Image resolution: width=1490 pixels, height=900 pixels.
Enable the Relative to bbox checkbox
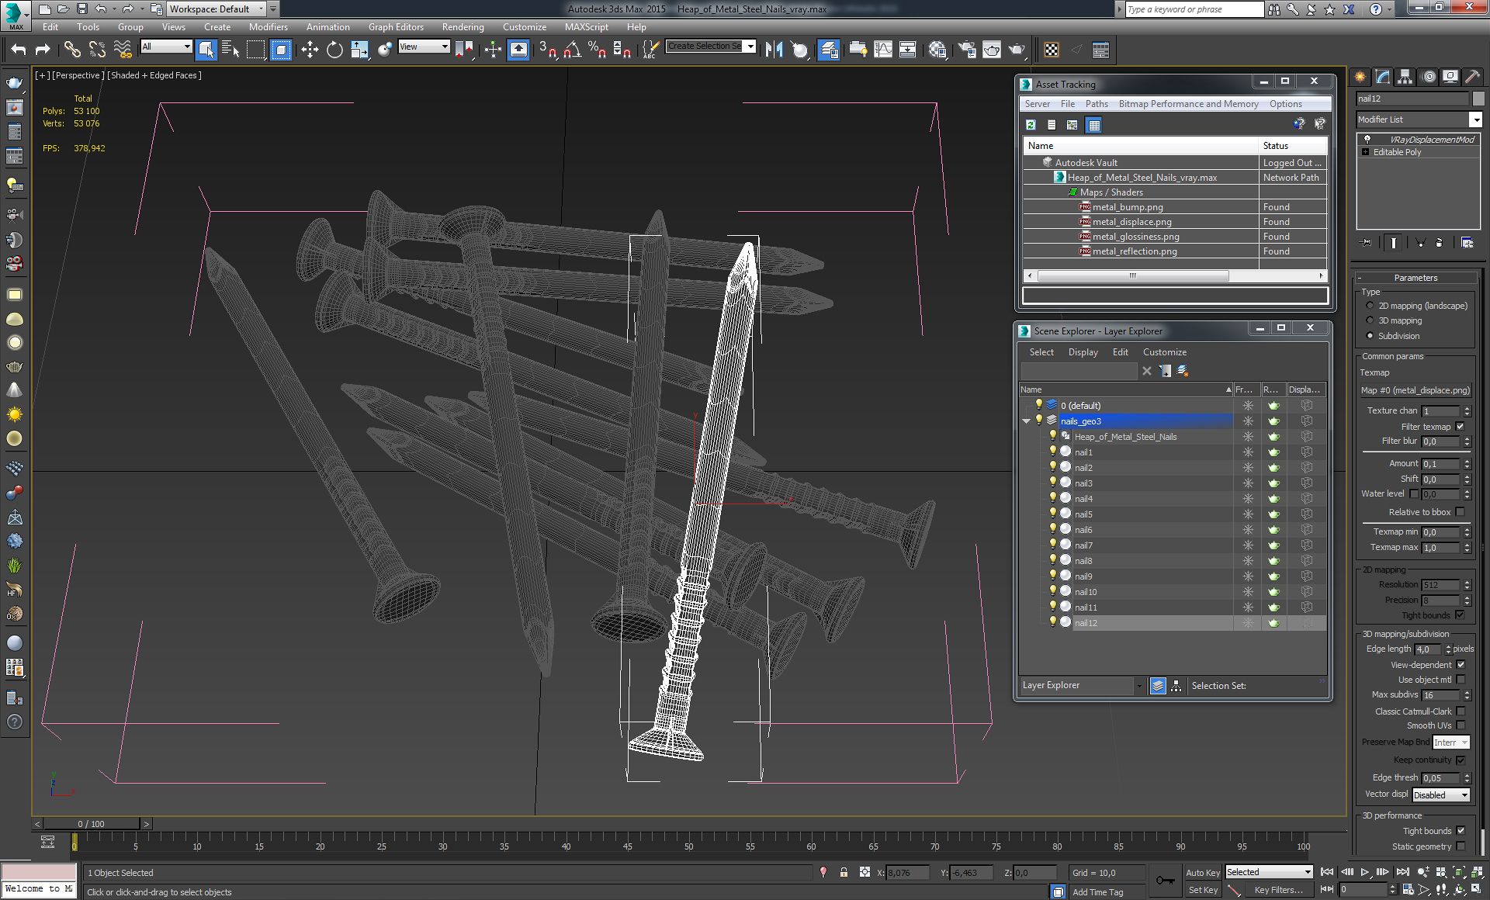1460,512
